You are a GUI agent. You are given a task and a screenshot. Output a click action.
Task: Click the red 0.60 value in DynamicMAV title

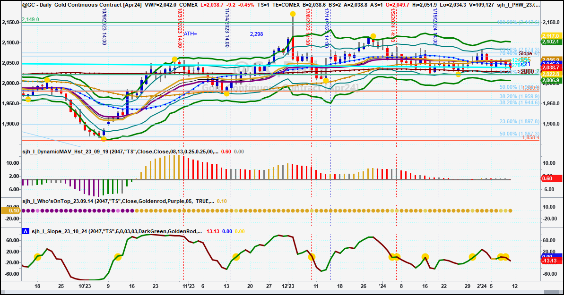pyautogui.click(x=226, y=152)
